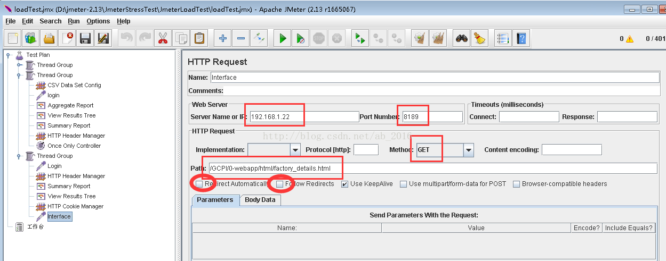This screenshot has width=666, height=261.
Task: Open Search with binoculars icon
Action: [462, 38]
